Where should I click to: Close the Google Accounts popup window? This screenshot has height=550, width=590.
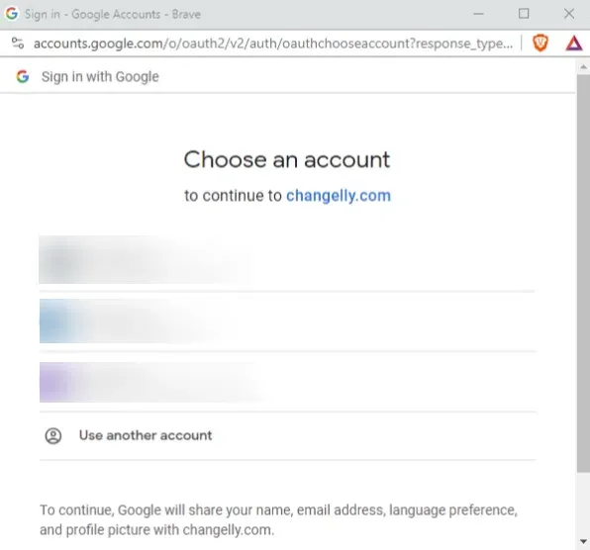click(x=569, y=14)
